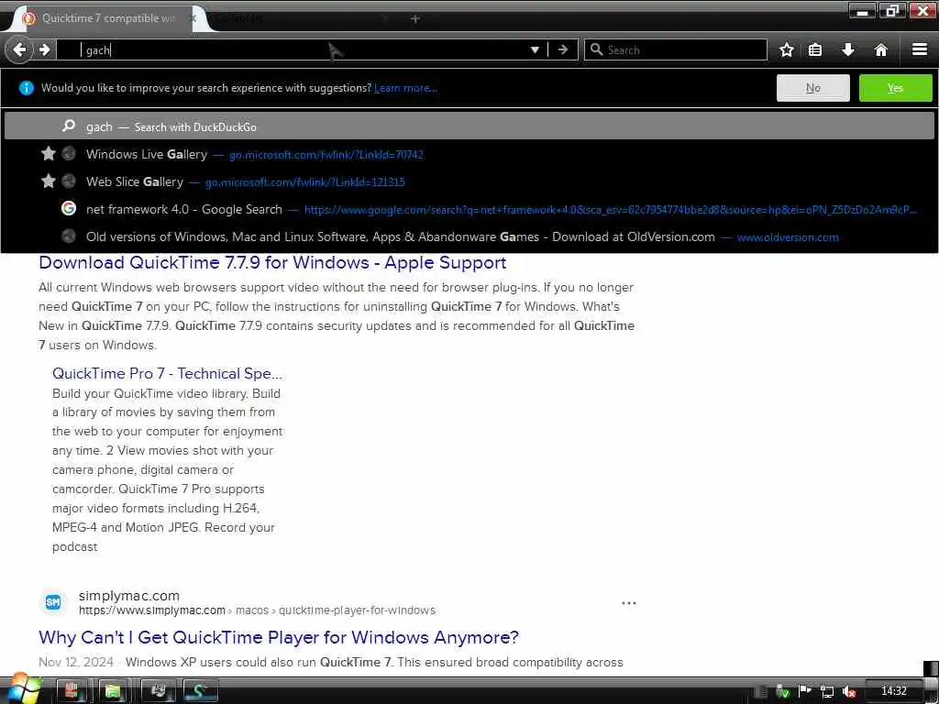Click the search icon in the DuckDuckGo suggestion row

[x=69, y=126]
